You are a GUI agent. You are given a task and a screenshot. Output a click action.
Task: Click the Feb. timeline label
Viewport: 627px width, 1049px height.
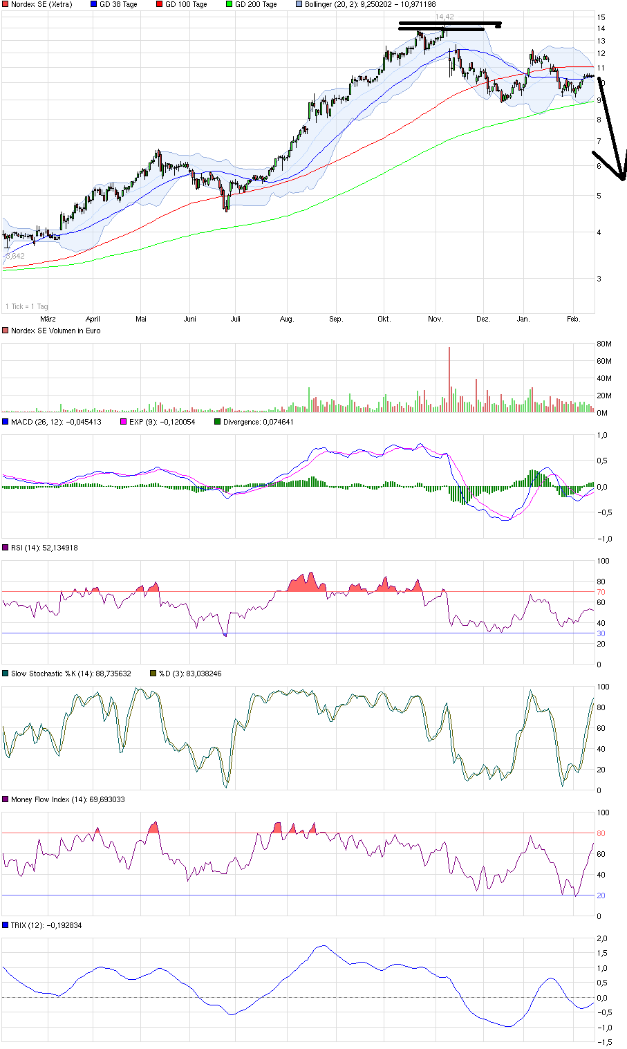pos(572,319)
